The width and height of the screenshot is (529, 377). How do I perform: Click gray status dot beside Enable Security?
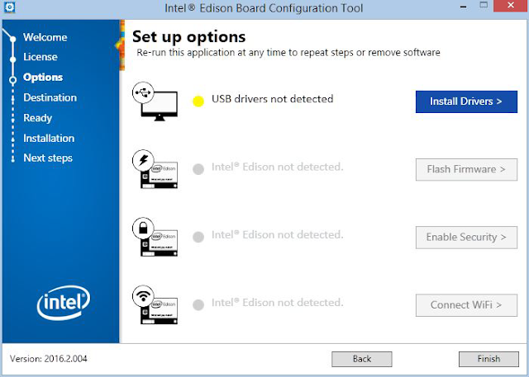tap(198, 237)
